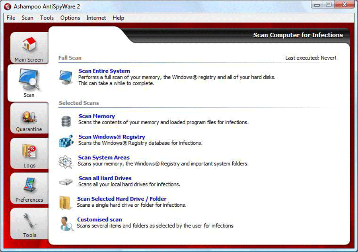
Task: Open the Help menu
Action: [118, 18]
